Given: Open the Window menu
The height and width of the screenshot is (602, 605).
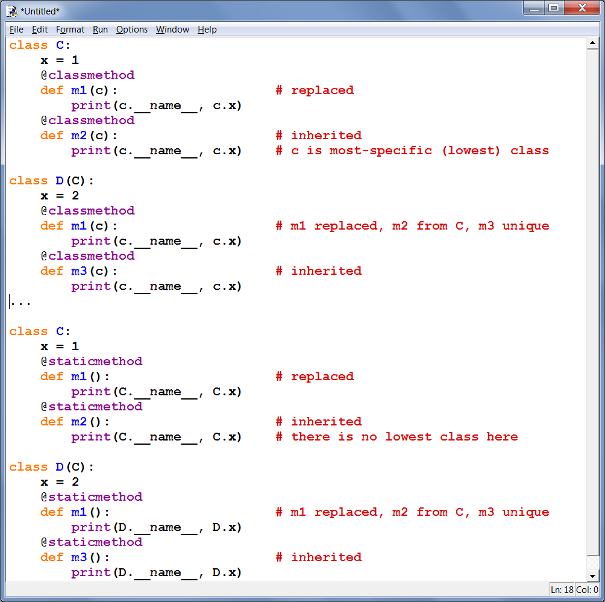Looking at the screenshot, I should tap(172, 30).
